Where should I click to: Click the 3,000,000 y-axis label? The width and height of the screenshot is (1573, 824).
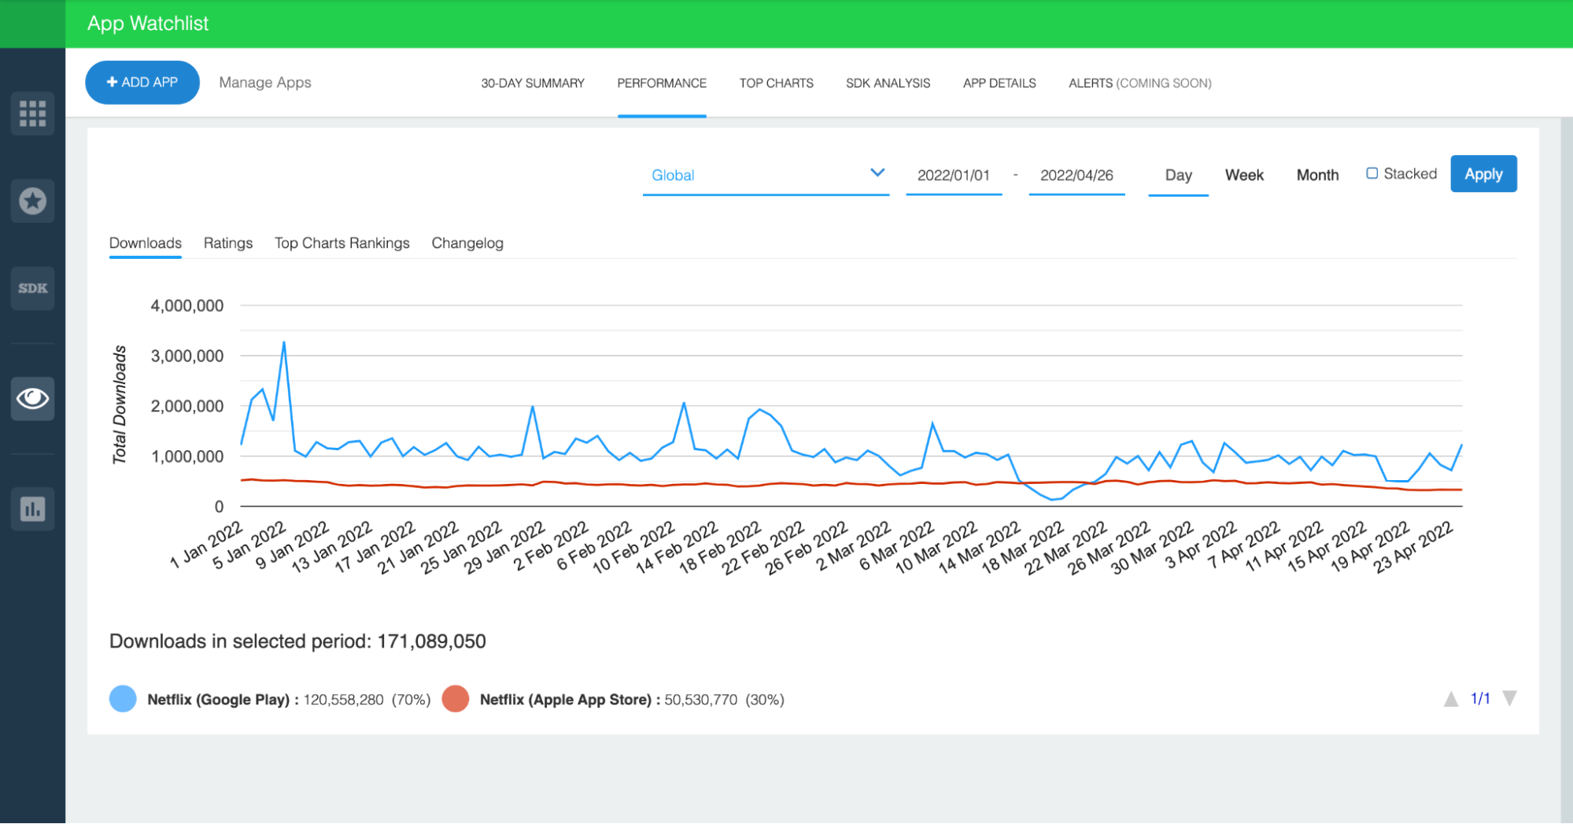pyautogui.click(x=187, y=356)
